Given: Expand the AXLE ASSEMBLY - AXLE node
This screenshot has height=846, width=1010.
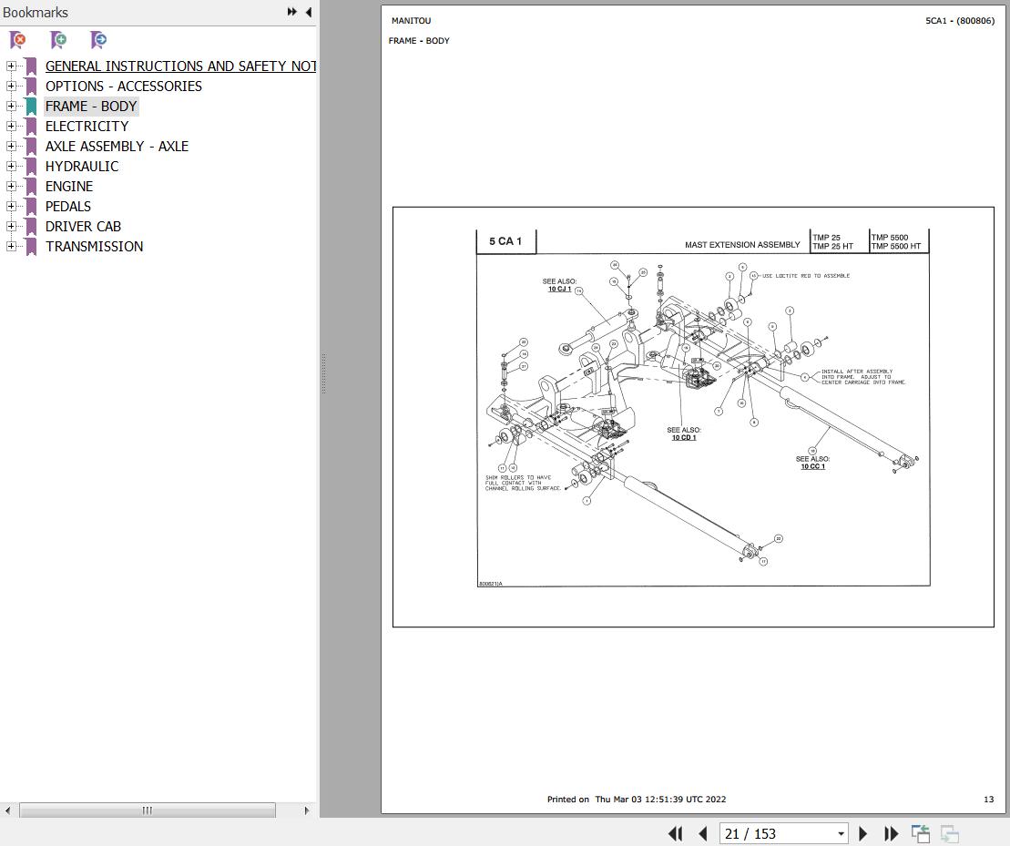Looking at the screenshot, I should pyautogui.click(x=11, y=146).
